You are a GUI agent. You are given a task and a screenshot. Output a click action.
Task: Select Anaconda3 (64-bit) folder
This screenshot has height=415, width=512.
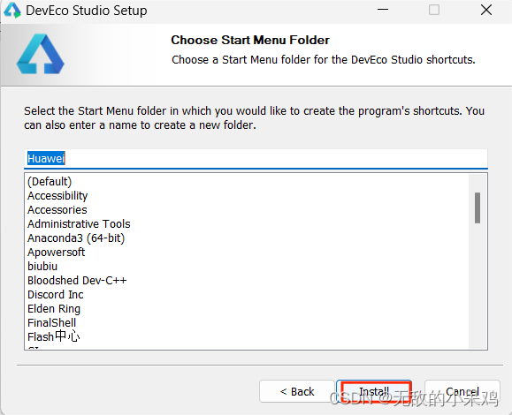(x=76, y=238)
